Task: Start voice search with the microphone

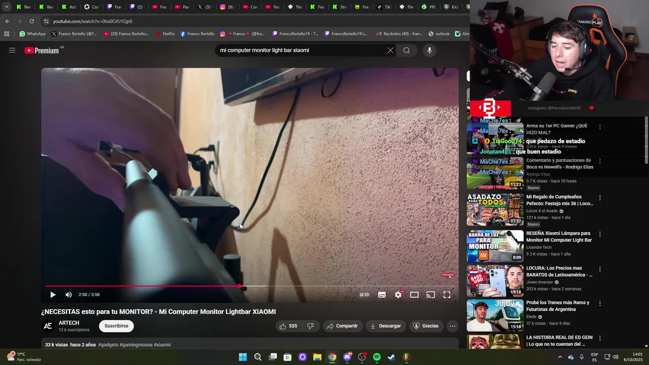Action: 429,50
